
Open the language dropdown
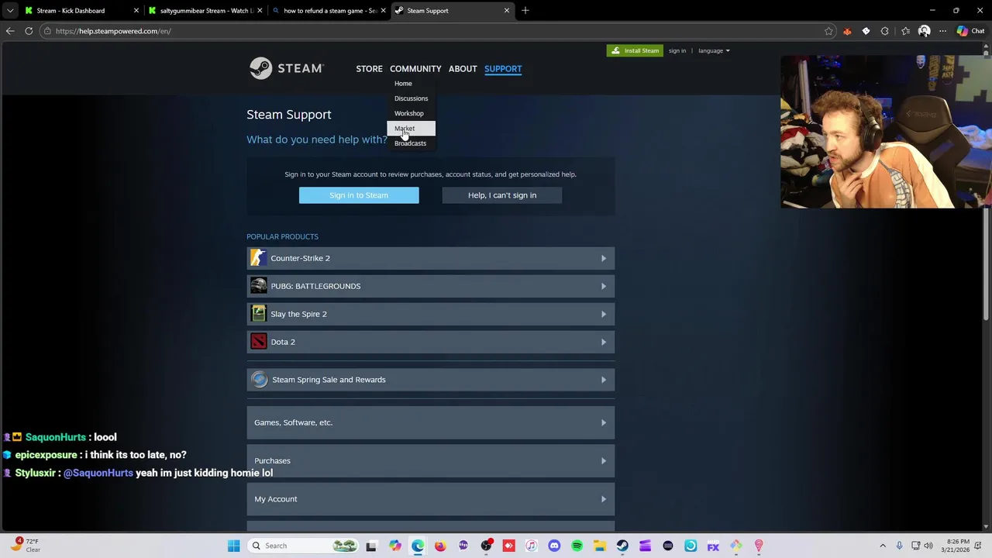[x=714, y=51]
